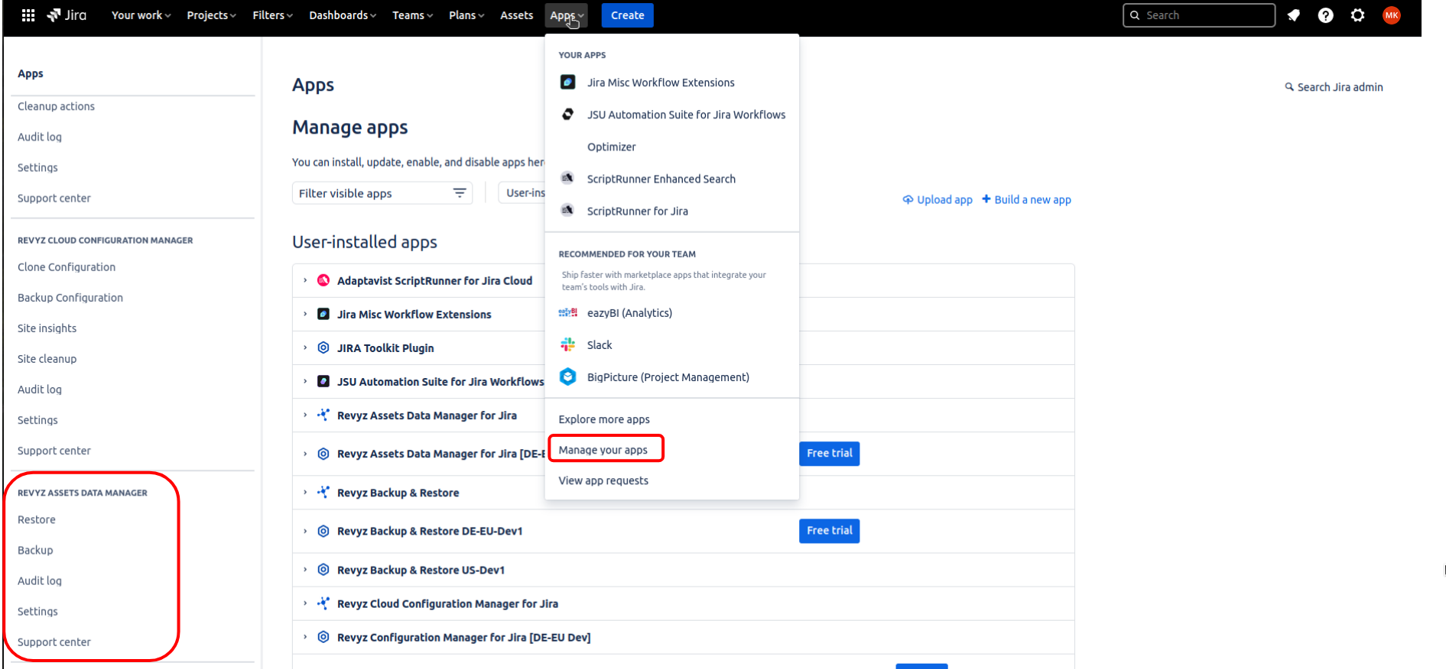Expand the Adaptavist ScriptRunner for Jira Cloud row
The image size is (1446, 669).
(305, 281)
